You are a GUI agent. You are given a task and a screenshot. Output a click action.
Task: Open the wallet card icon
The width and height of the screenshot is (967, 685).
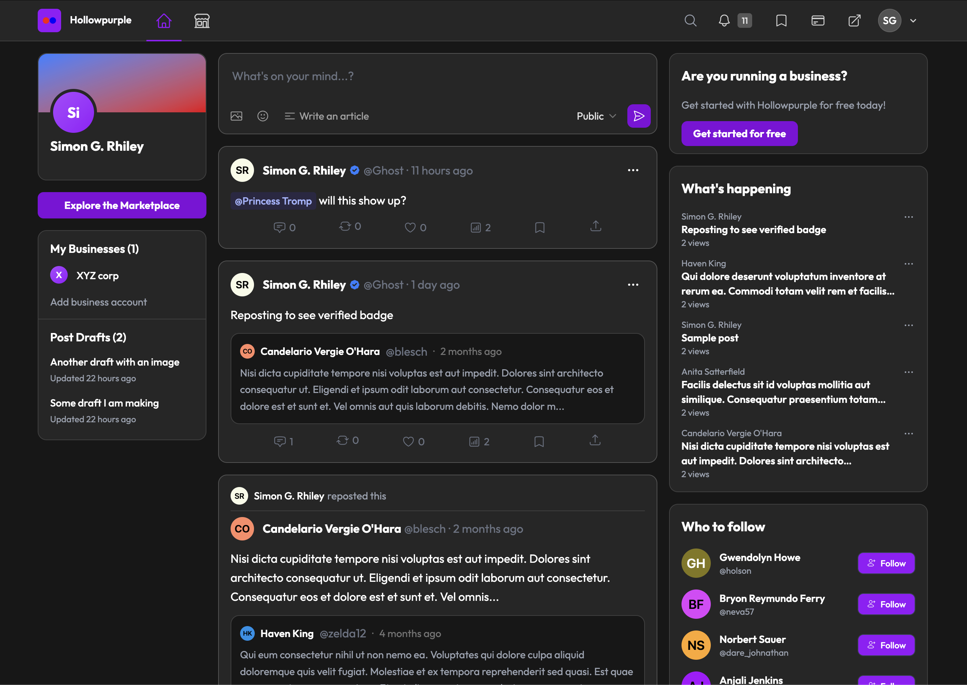pos(818,20)
